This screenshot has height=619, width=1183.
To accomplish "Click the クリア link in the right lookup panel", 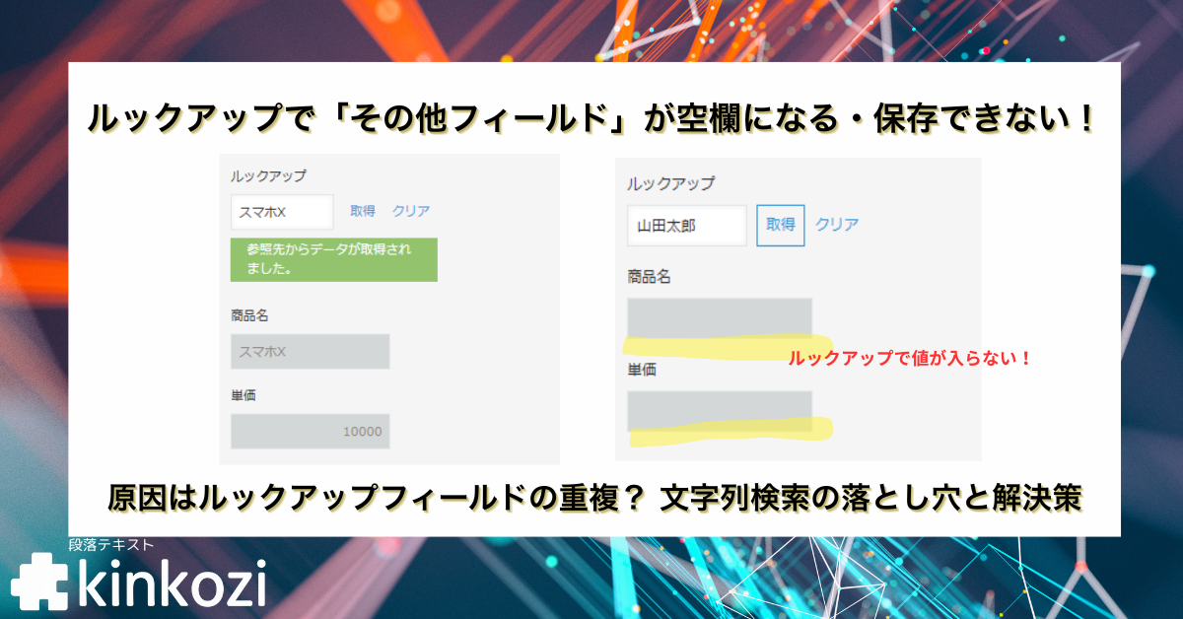I will pyautogui.click(x=837, y=225).
